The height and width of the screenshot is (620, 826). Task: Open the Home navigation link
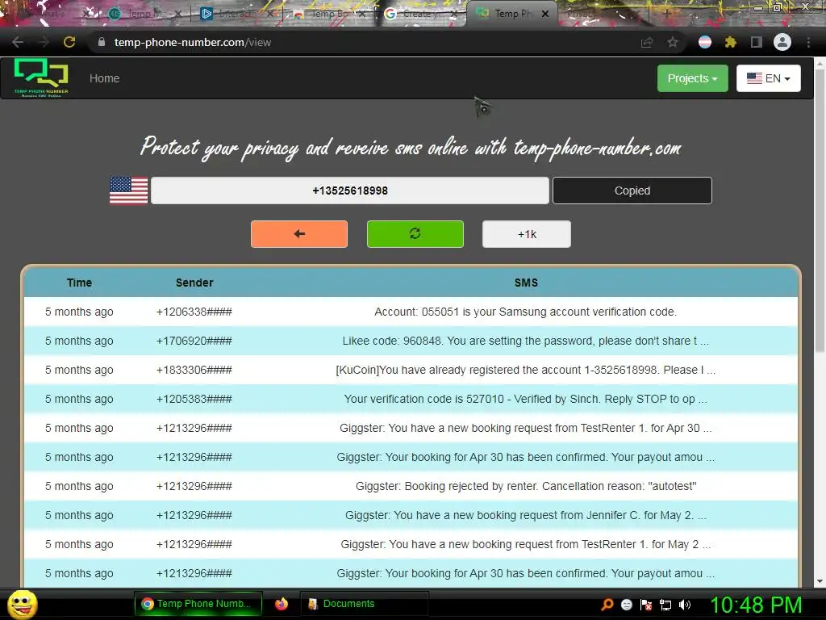104,78
